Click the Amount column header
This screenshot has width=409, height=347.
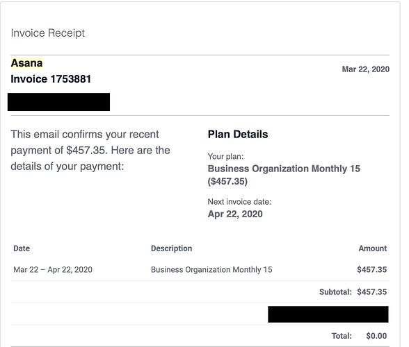373,248
